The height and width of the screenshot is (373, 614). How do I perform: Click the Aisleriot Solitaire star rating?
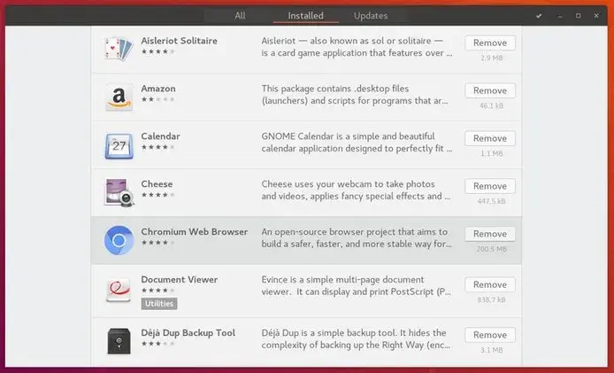pyautogui.click(x=157, y=51)
